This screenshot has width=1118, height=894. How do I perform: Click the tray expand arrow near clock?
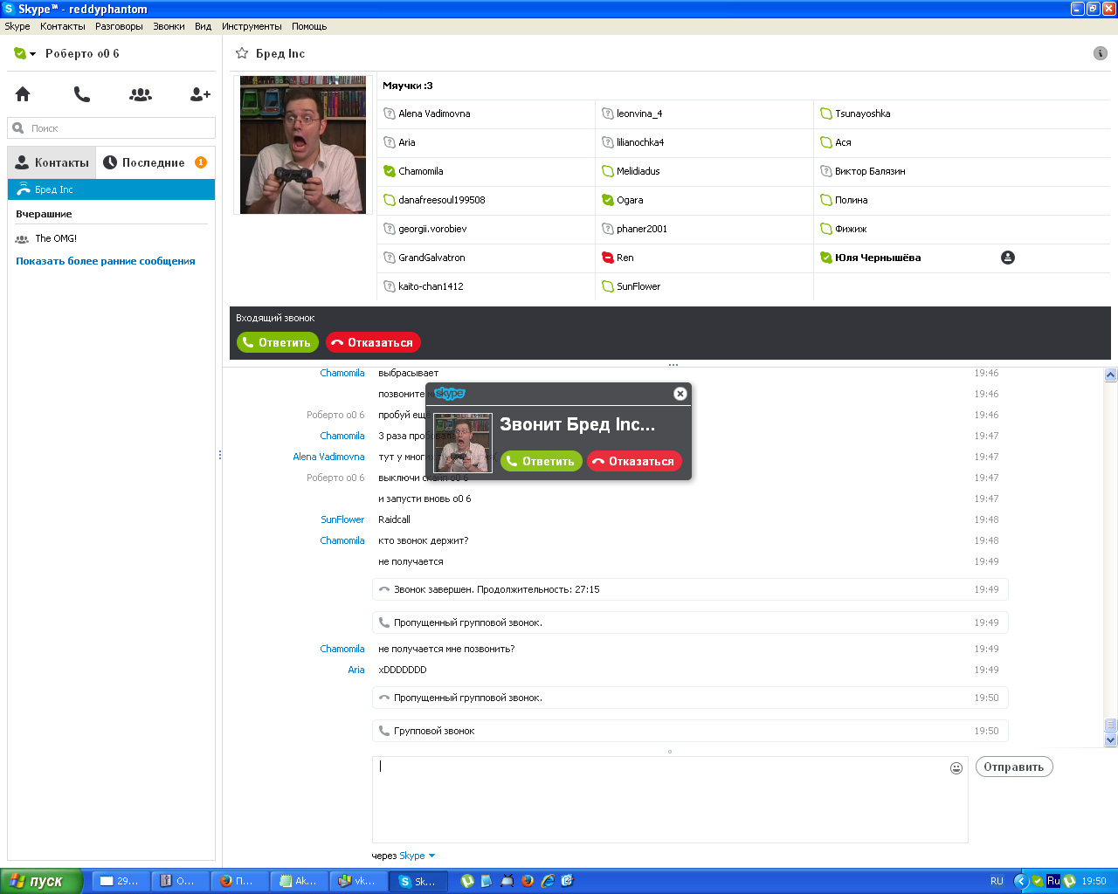[1020, 881]
